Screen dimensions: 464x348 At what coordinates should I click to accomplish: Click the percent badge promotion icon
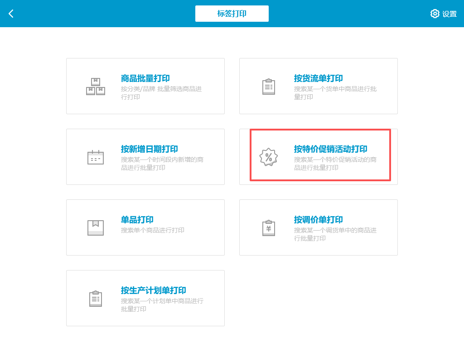(269, 157)
